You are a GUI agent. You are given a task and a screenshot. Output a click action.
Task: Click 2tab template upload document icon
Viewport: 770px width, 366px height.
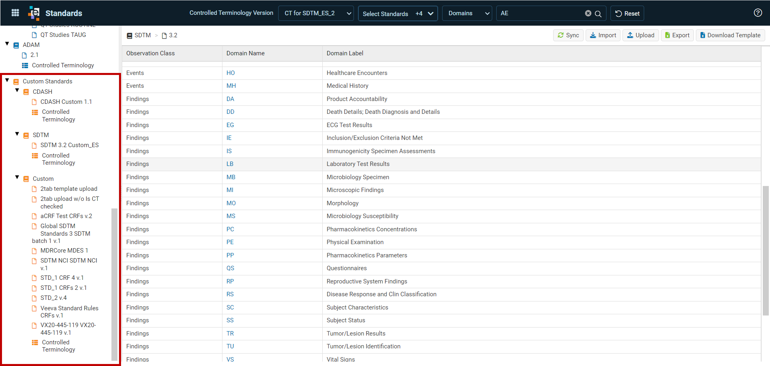click(34, 189)
